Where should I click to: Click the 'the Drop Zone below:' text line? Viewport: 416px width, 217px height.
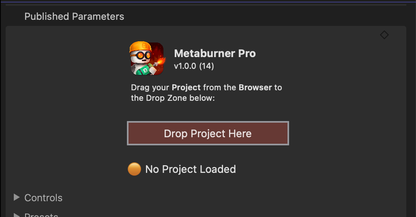173,98
